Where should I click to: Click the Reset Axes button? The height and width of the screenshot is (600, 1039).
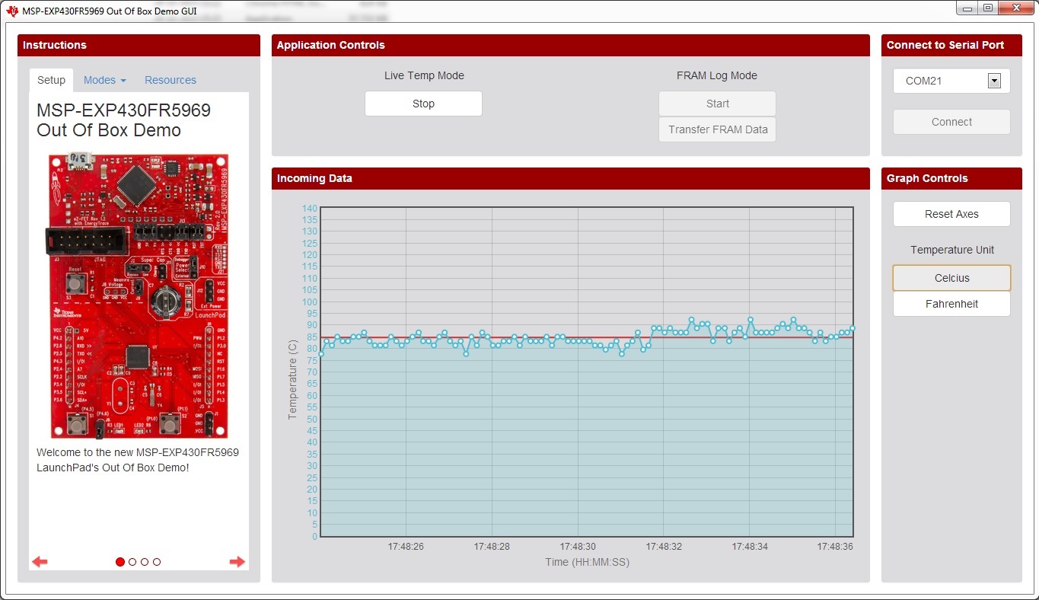pos(951,214)
